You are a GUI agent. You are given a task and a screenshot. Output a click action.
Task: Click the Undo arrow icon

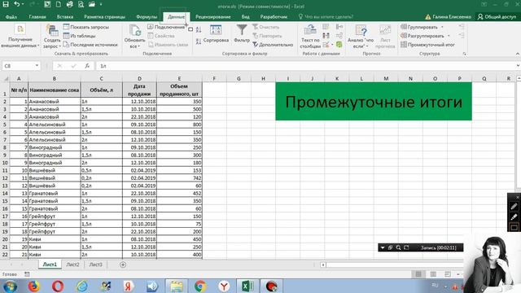(x=16, y=4)
